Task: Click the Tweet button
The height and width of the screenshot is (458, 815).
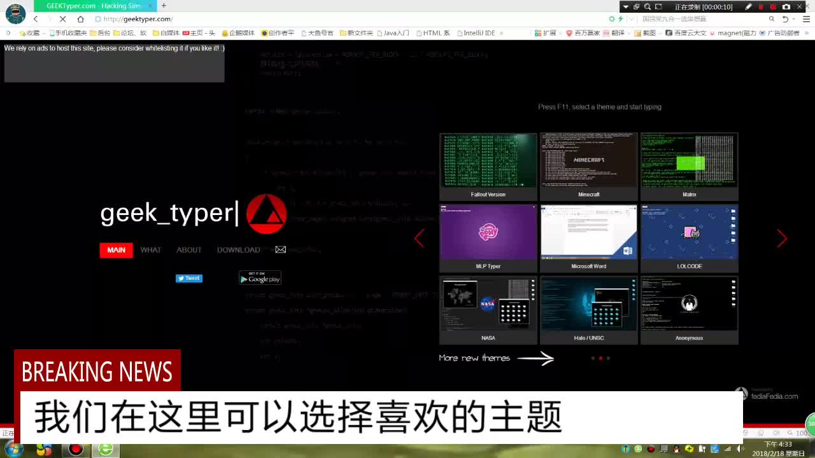Action: (189, 278)
